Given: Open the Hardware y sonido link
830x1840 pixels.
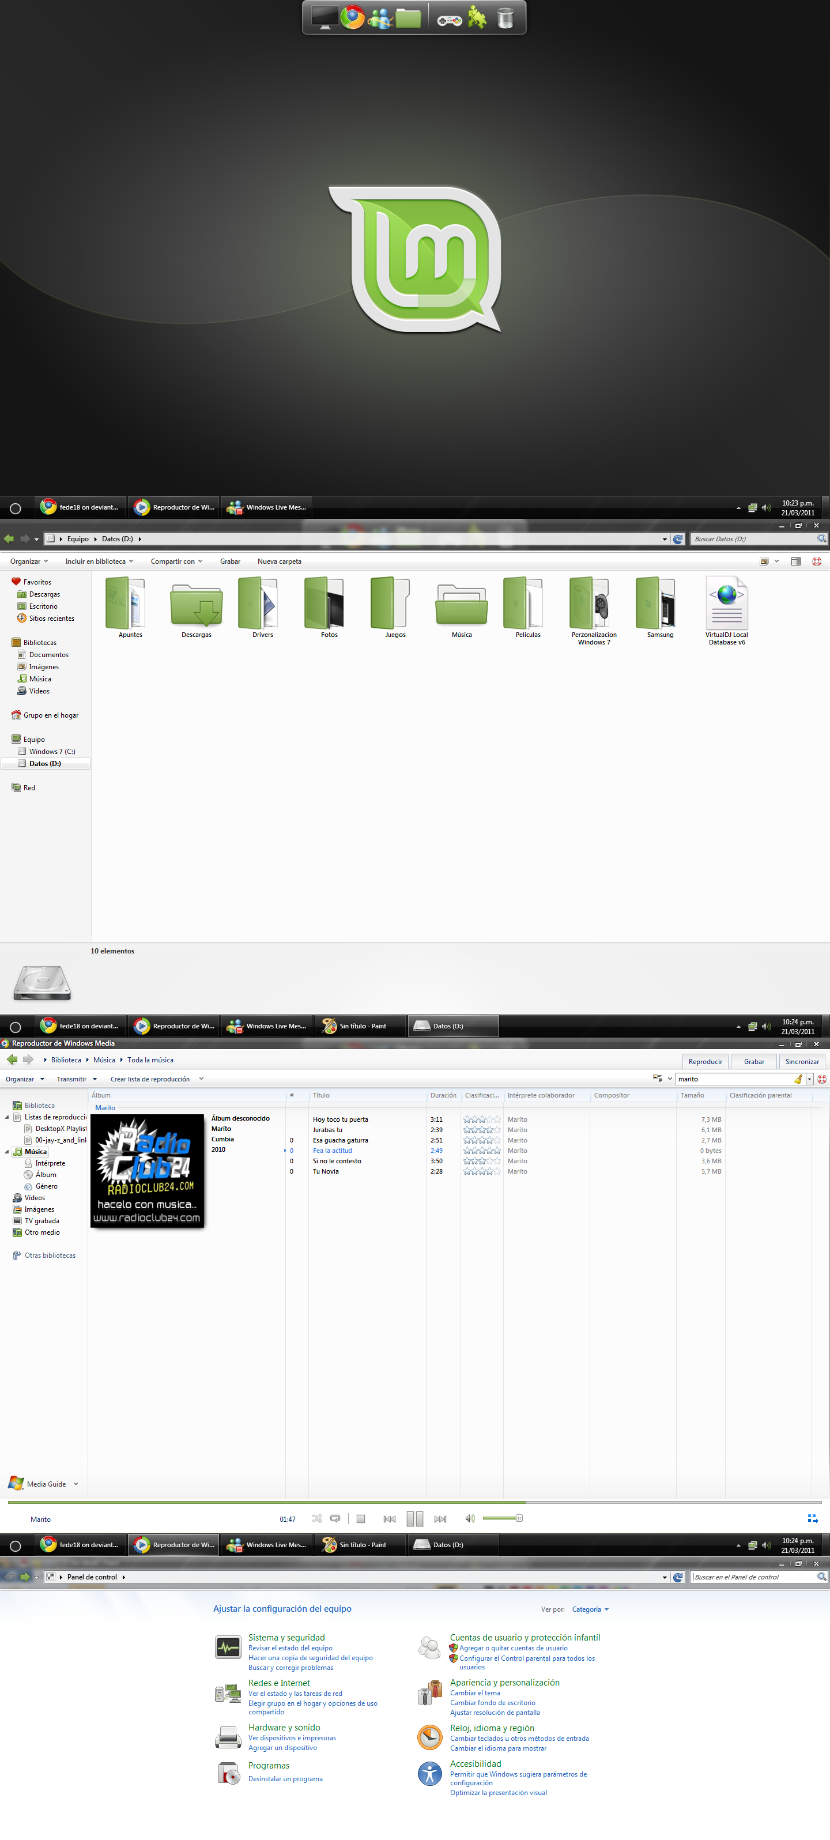Looking at the screenshot, I should [284, 1728].
